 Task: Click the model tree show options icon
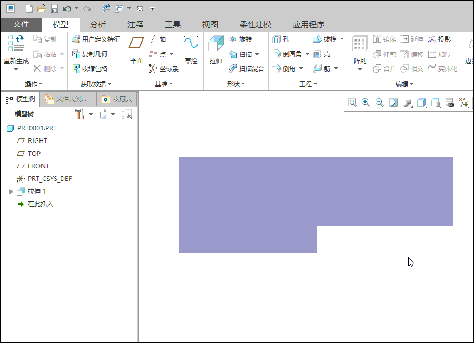pyautogui.click(x=102, y=114)
